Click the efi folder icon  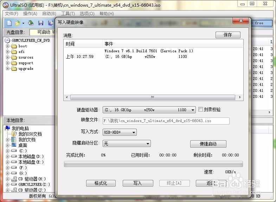[14, 52]
